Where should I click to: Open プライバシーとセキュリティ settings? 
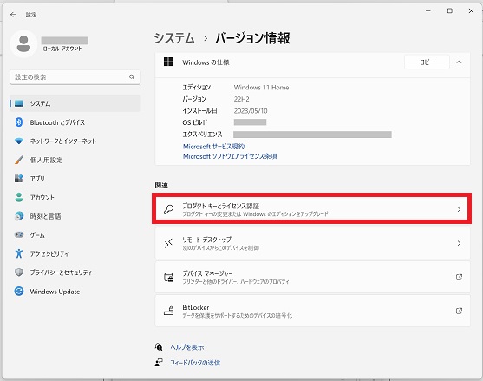tap(75, 273)
